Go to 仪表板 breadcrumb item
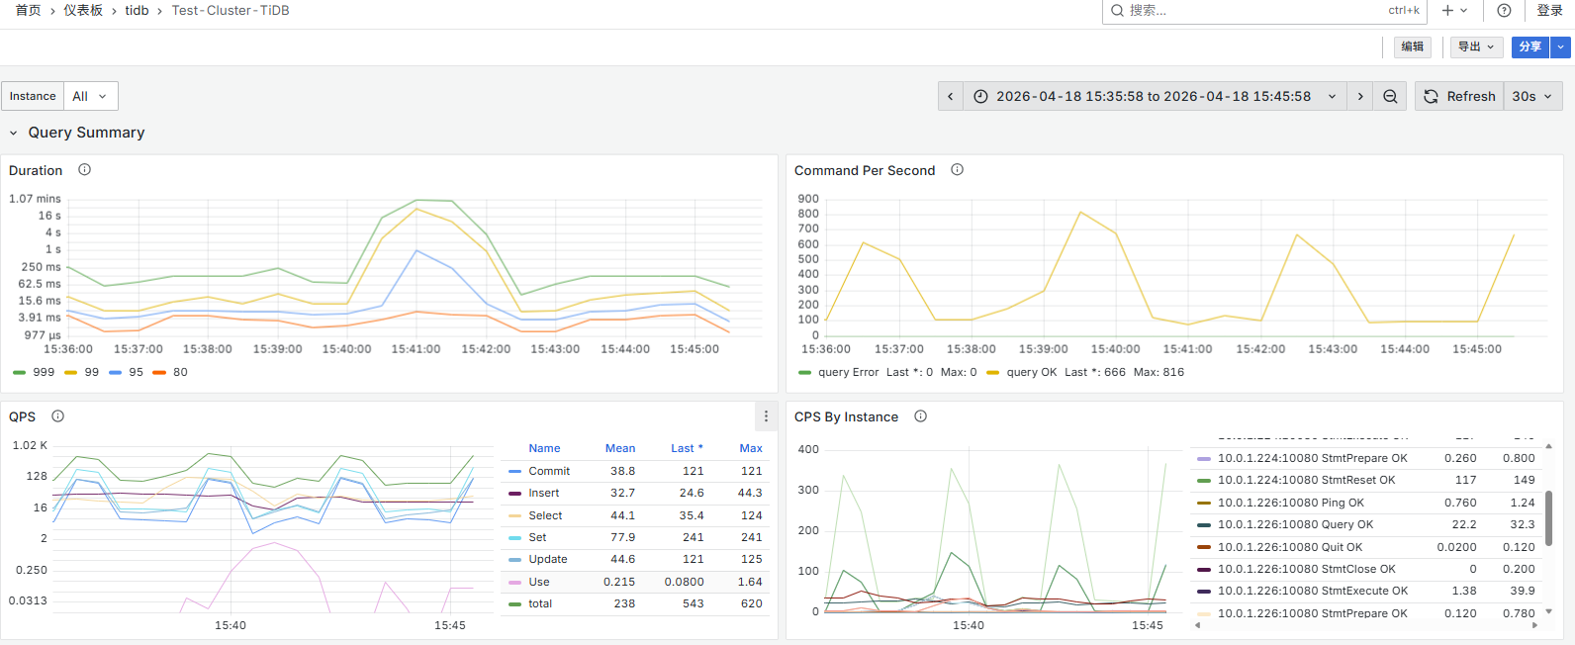 click(83, 11)
